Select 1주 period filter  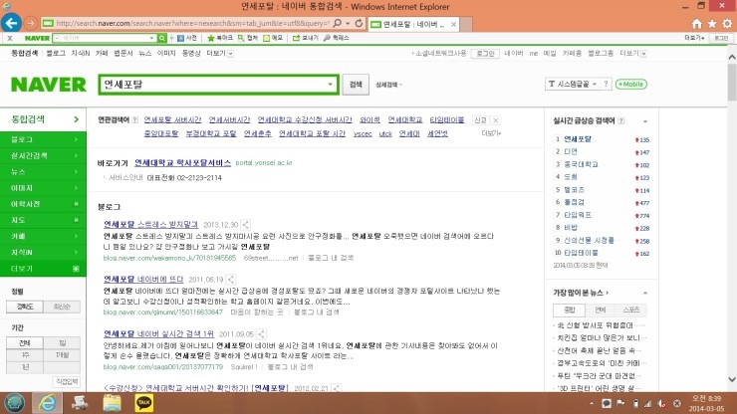[x=25, y=355]
